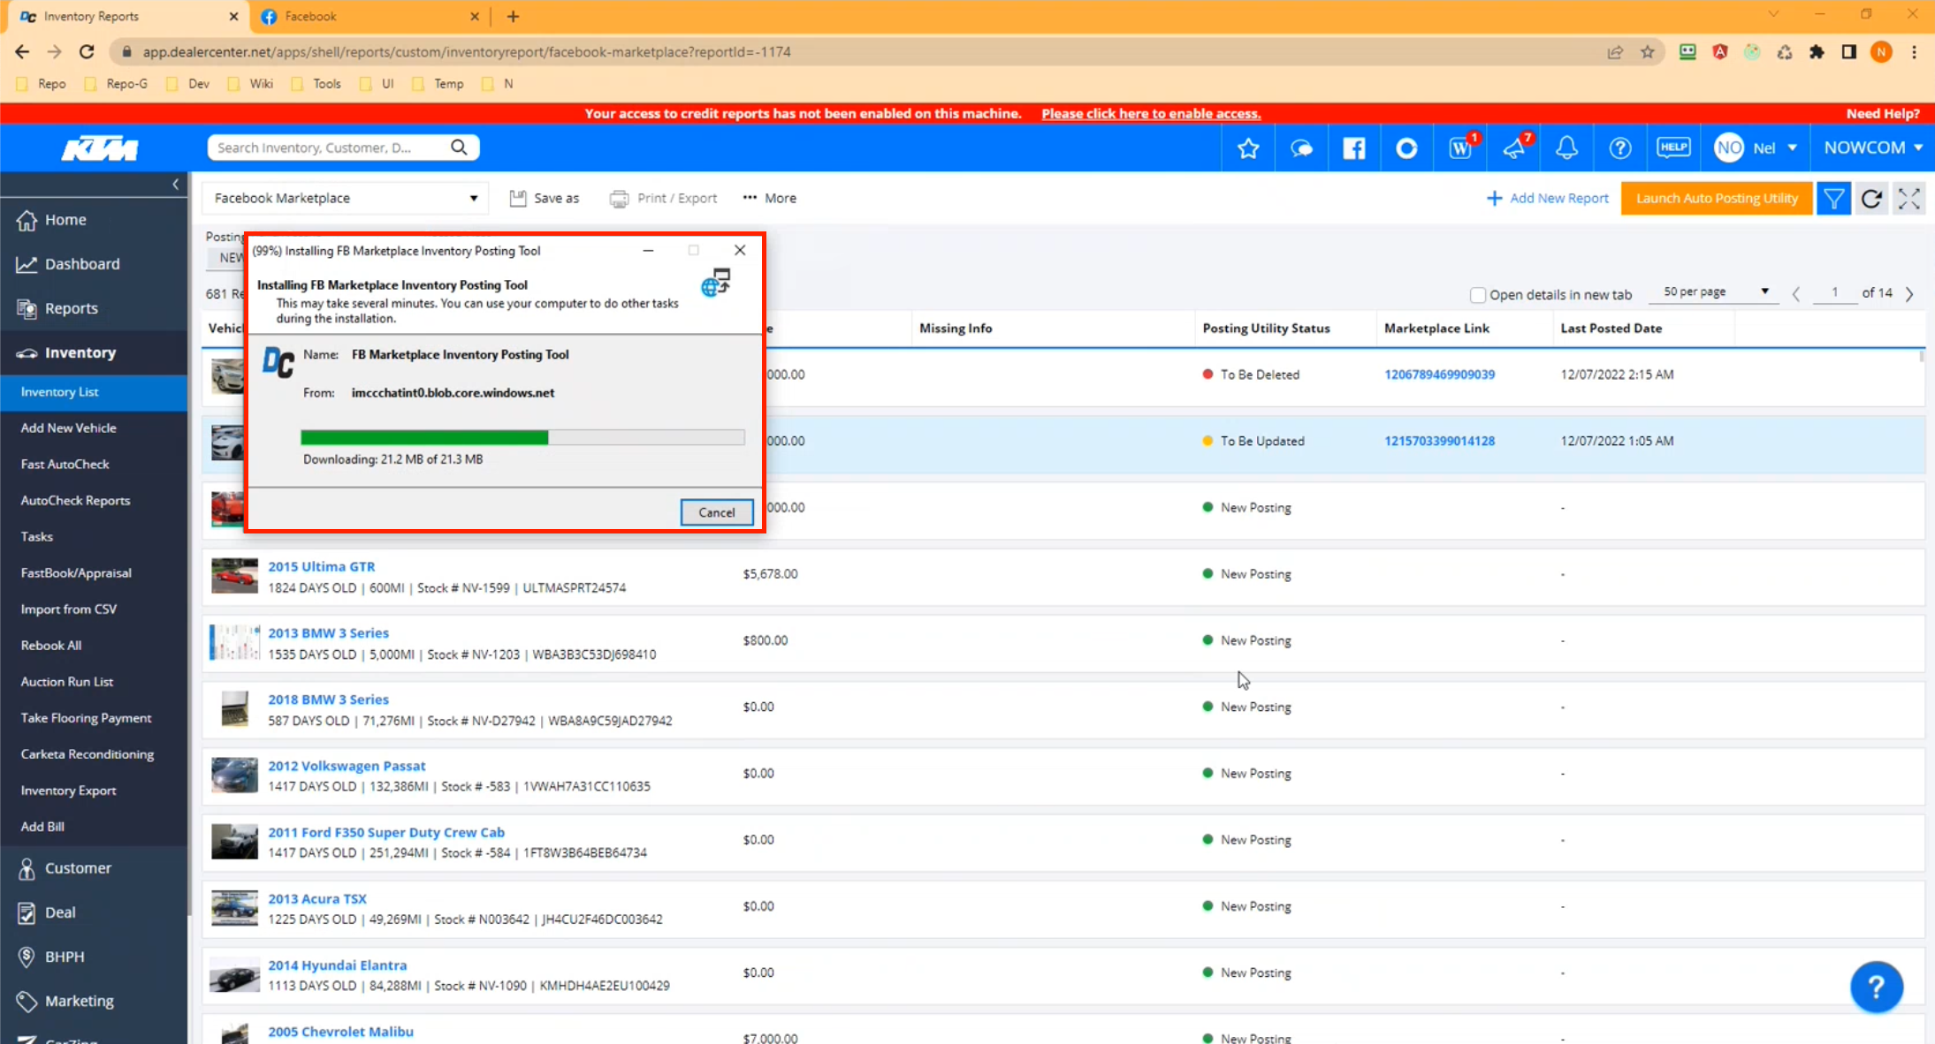Click the search magnifier icon
Screen dimensions: 1935x1044
459,148
